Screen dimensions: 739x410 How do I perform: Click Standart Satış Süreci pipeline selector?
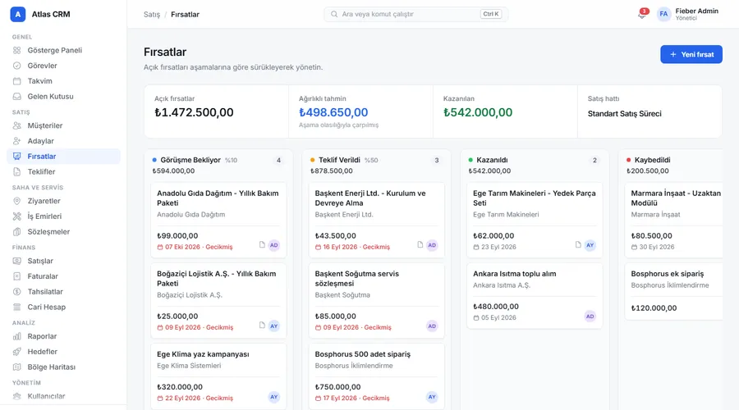coord(625,113)
